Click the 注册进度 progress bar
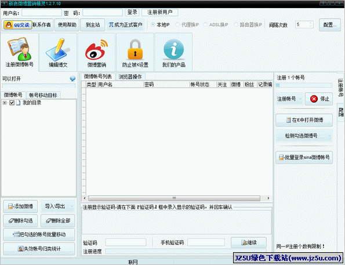The image size is (345, 265). [x=186, y=251]
